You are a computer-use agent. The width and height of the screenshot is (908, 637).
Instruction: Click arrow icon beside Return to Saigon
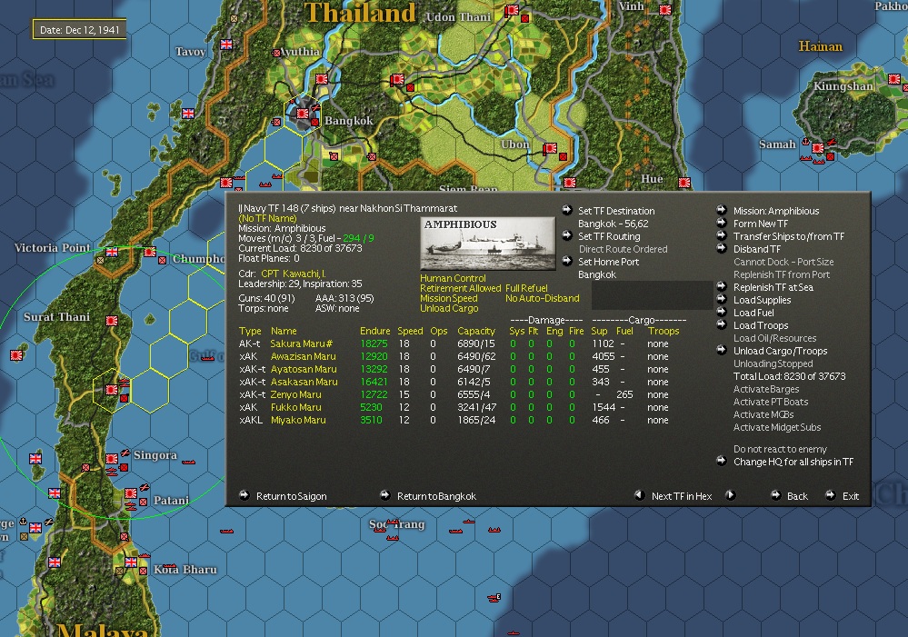coord(244,496)
